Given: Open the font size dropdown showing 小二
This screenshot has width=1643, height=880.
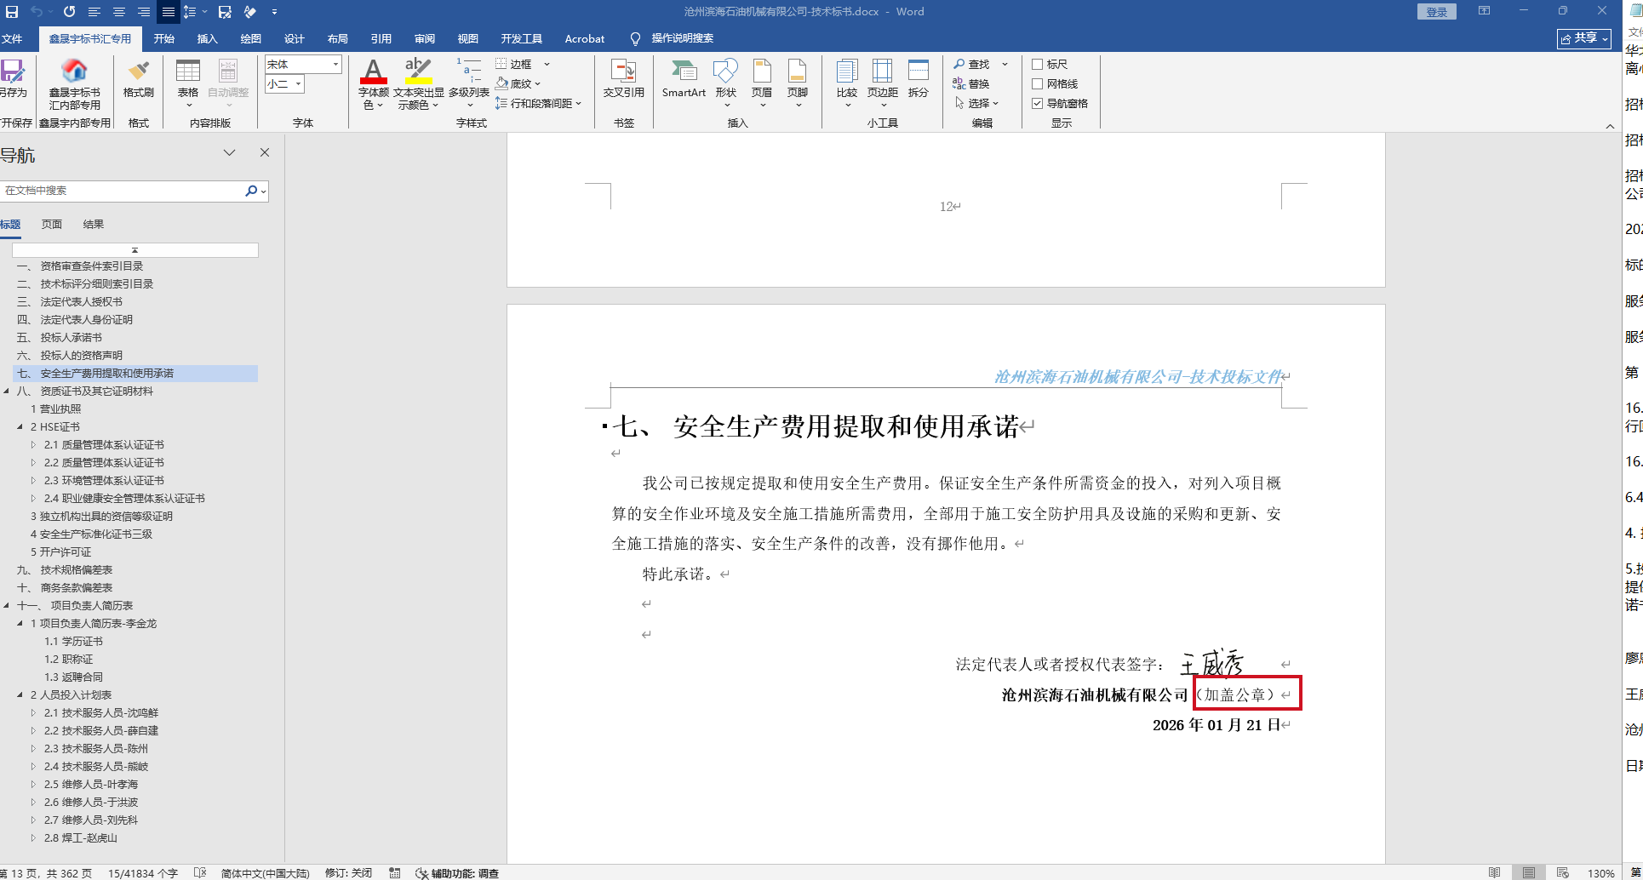Looking at the screenshot, I should 298,83.
